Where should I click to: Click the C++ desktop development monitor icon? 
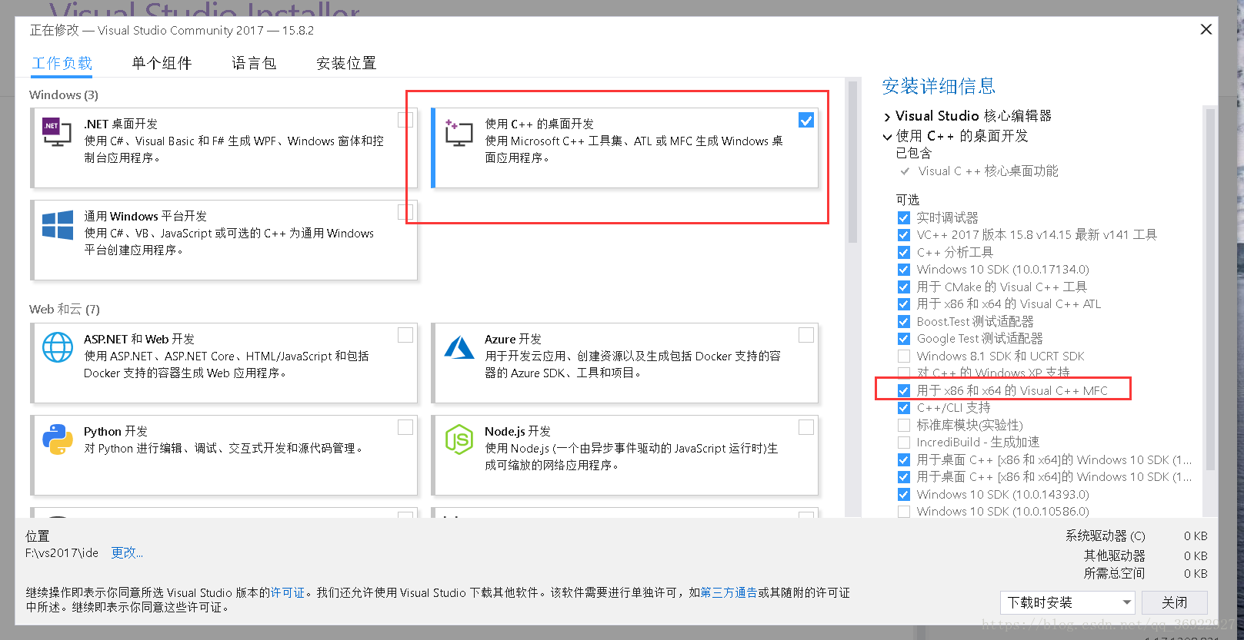tap(459, 133)
